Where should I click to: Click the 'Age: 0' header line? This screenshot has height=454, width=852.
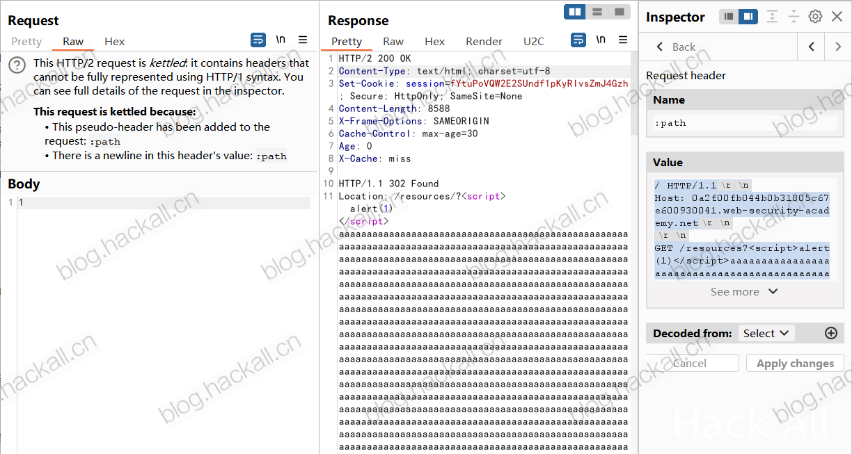355,146
